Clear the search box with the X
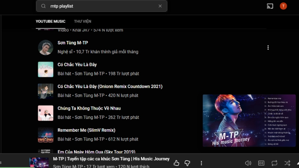The height and width of the screenshot is (168, 299). [160, 6]
